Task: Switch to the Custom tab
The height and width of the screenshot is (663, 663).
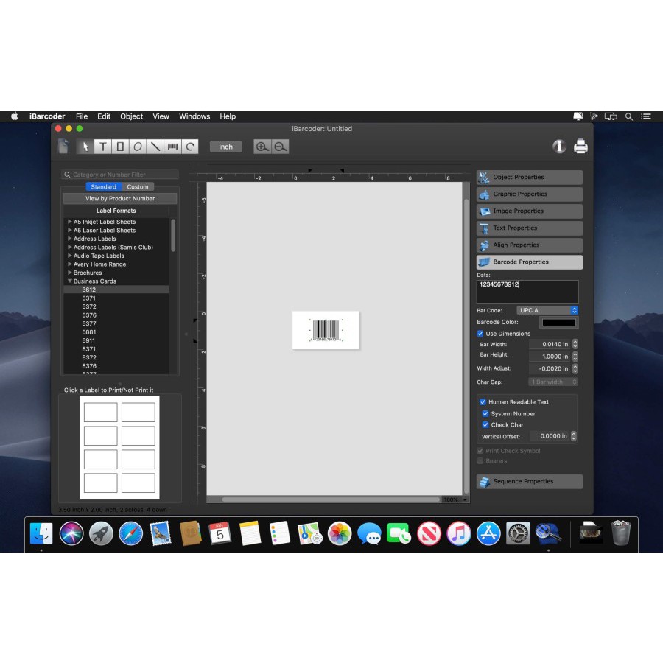Action: coord(138,187)
